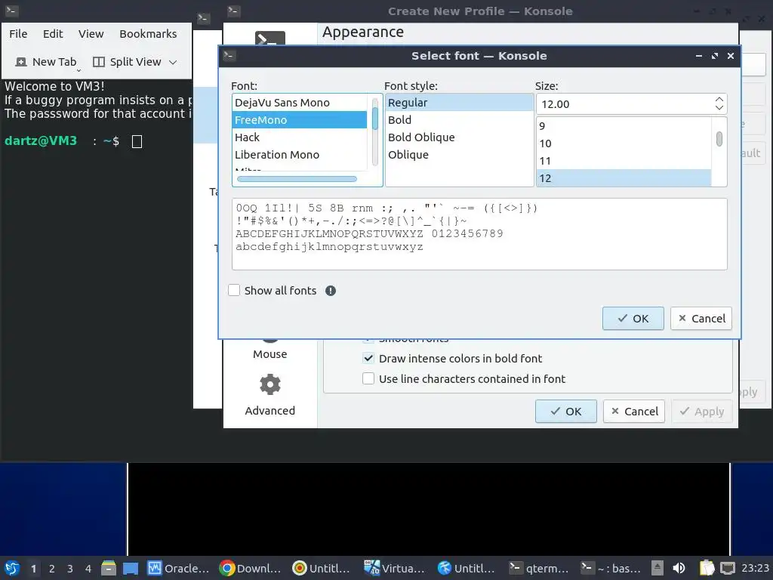Enable Use line characters contained in font
773x580 pixels.
coord(368,378)
